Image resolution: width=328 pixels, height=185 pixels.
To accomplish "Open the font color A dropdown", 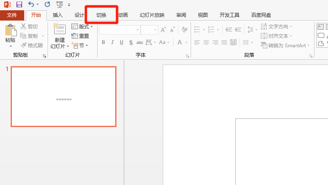I will click(187, 42).
